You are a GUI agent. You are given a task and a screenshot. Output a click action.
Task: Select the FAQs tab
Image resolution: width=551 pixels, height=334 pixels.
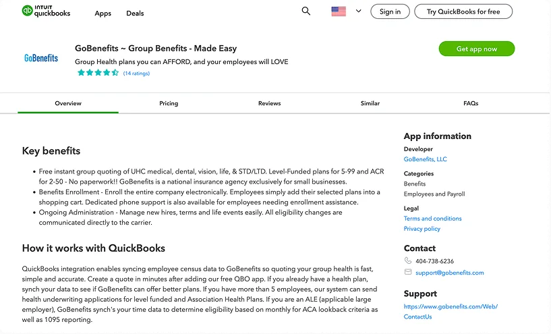tap(471, 103)
